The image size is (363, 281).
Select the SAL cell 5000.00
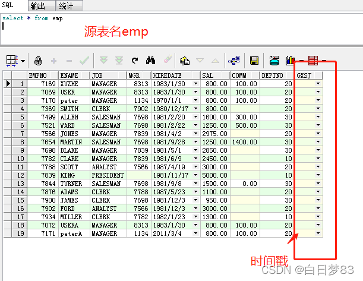tap(215, 175)
